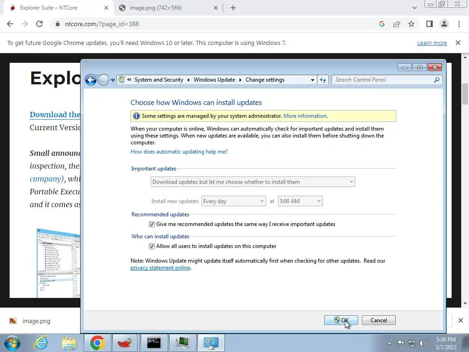Toggle Give me recommended updates checkbox
This screenshot has width=469, height=352.
coord(152,224)
